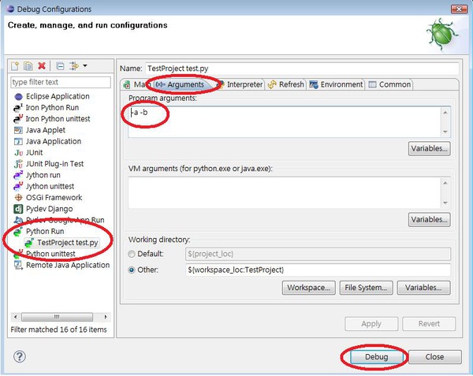Viewport: 473px width, 376px height.
Task: Switch to the Common tab
Action: [389, 84]
